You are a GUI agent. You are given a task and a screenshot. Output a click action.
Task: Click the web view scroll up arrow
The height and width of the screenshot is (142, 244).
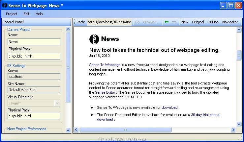239,30
